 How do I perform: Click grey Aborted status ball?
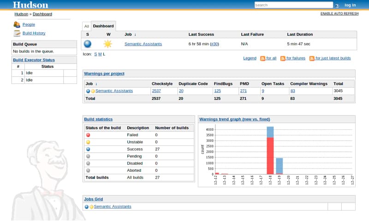pos(88,170)
